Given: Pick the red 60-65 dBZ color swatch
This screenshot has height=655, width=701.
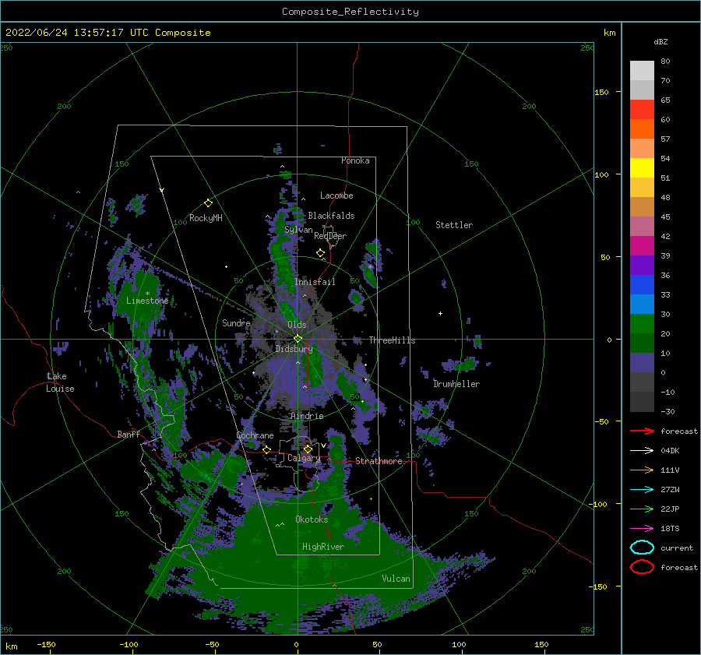Looking at the screenshot, I should pyautogui.click(x=642, y=109).
